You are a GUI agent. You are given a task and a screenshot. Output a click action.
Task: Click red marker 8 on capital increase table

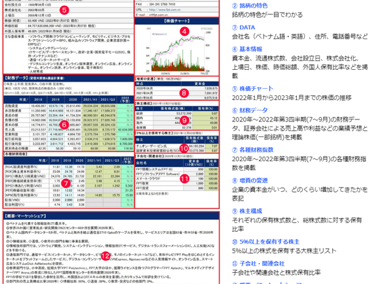click(x=184, y=93)
